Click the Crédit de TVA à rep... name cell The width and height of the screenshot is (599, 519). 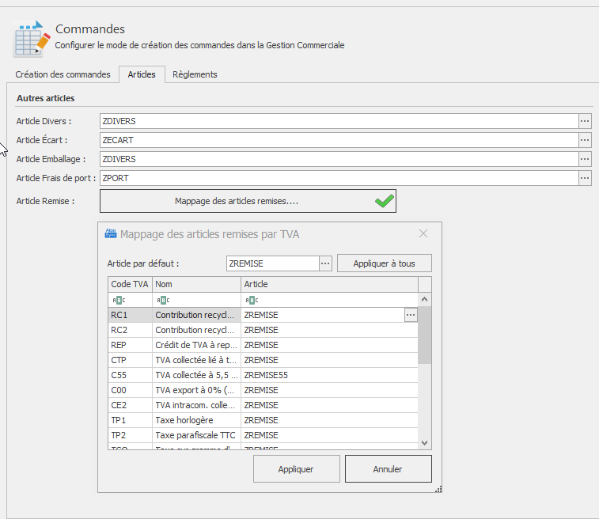(196, 345)
